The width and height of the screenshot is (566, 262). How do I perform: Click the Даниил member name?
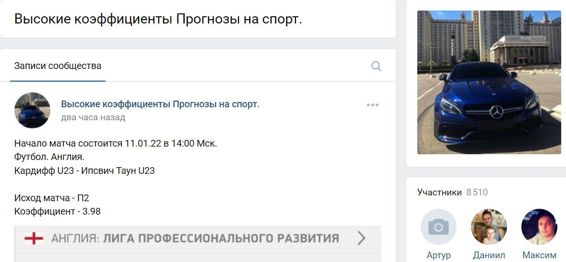point(489,255)
